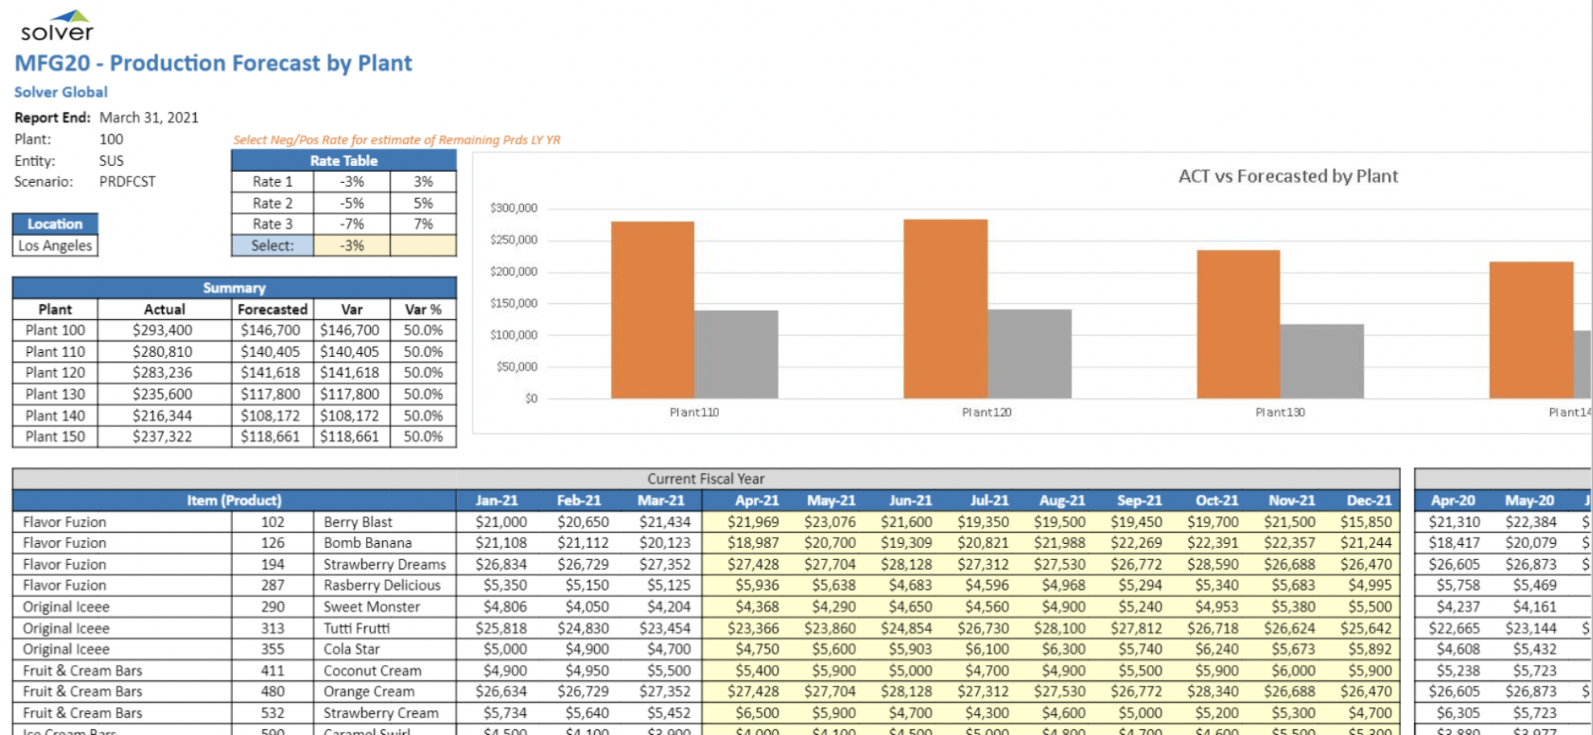Select the Var % column header
The image size is (1593, 735).
click(x=423, y=309)
